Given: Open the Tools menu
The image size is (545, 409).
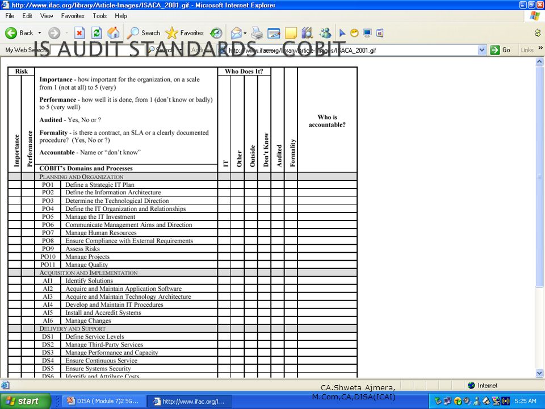Looking at the screenshot, I should pyautogui.click(x=99, y=16).
